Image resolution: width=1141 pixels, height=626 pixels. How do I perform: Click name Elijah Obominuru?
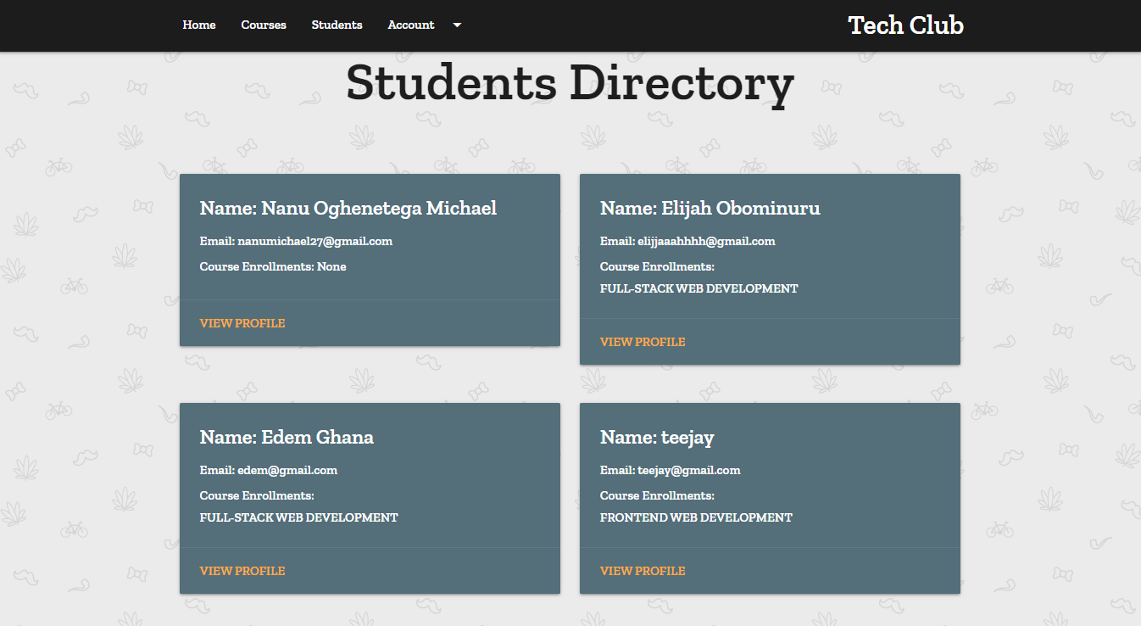tap(710, 208)
